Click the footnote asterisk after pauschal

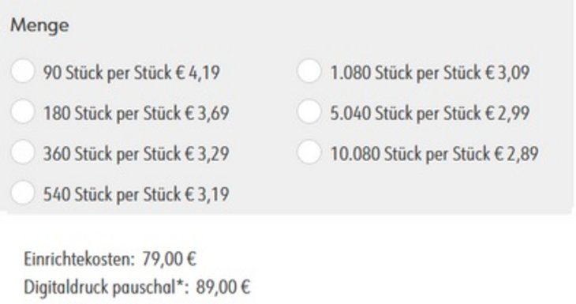181,283
